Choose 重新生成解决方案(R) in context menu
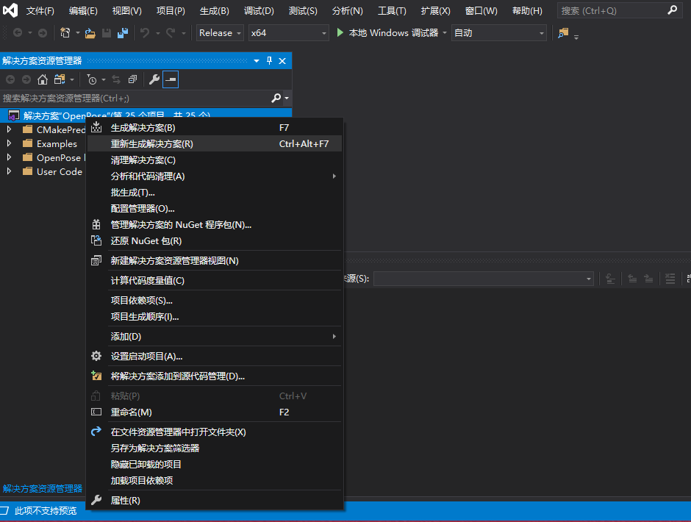 pyautogui.click(x=215, y=143)
